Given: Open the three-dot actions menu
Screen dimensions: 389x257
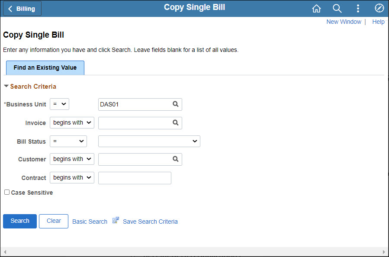Looking at the screenshot, I should [358, 9].
